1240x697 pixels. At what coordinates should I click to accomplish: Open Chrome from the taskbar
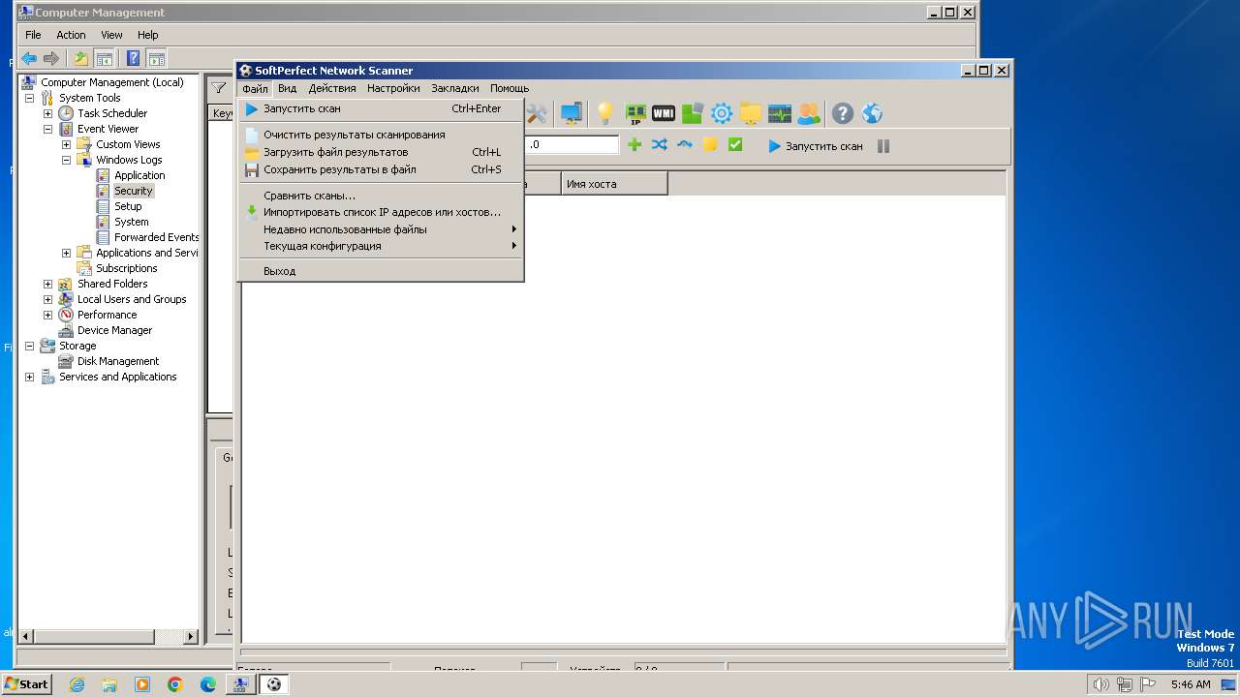tap(175, 684)
